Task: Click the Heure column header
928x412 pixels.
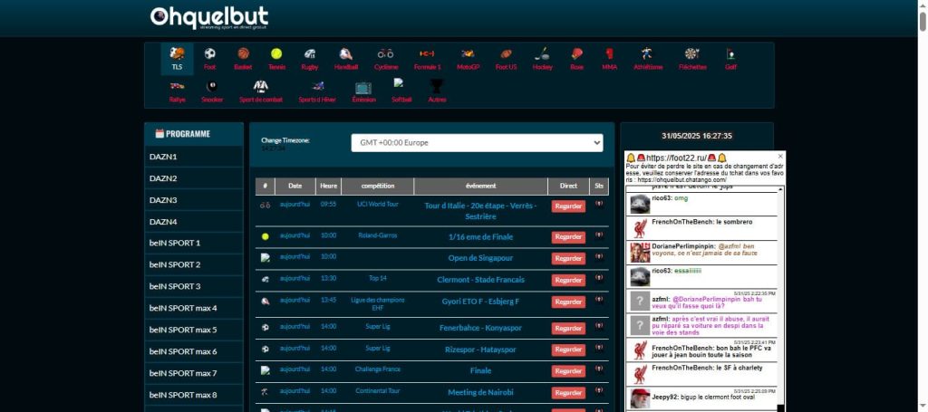Action: click(x=328, y=186)
